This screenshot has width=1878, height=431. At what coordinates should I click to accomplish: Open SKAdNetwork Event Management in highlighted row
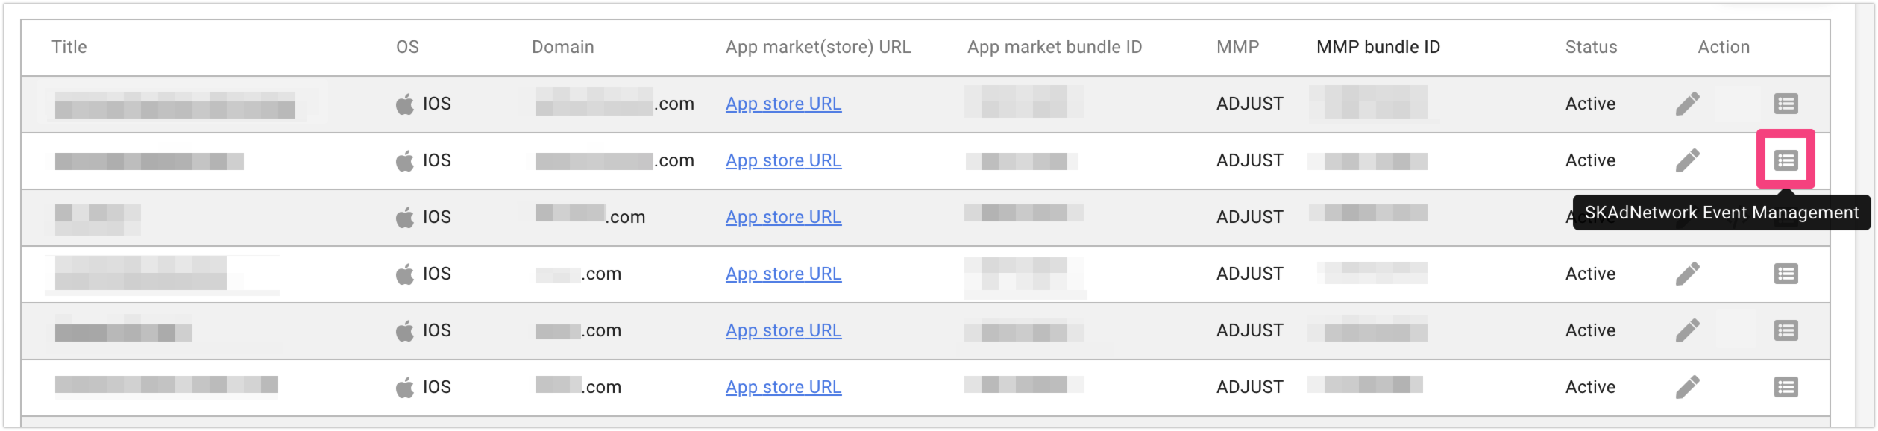point(1786,160)
